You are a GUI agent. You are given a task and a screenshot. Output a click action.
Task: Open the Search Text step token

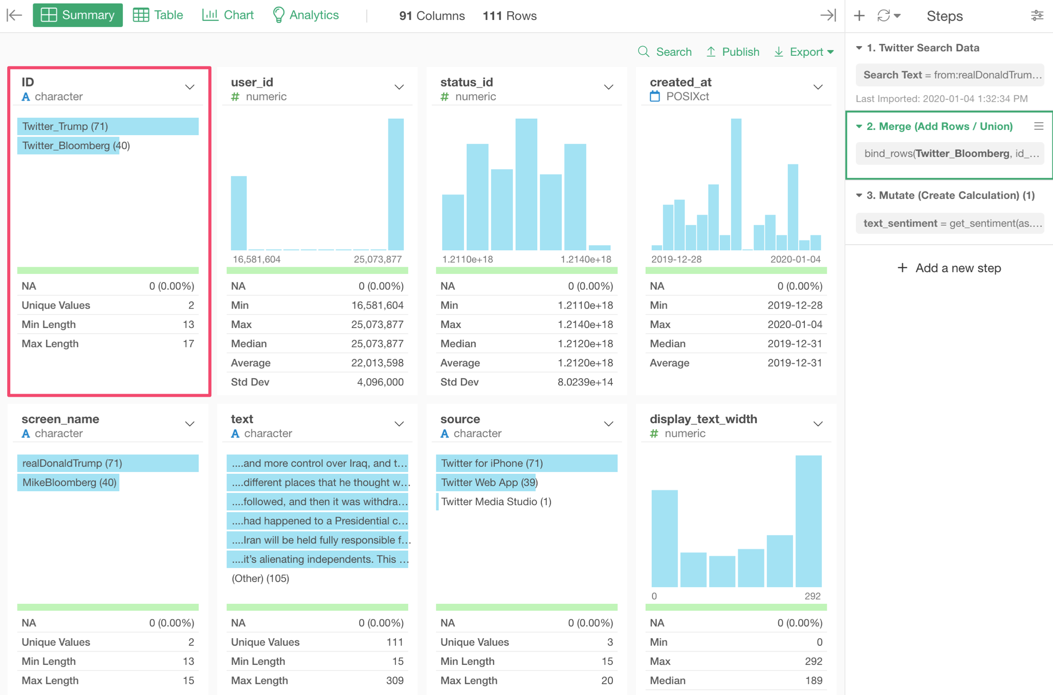[950, 75]
